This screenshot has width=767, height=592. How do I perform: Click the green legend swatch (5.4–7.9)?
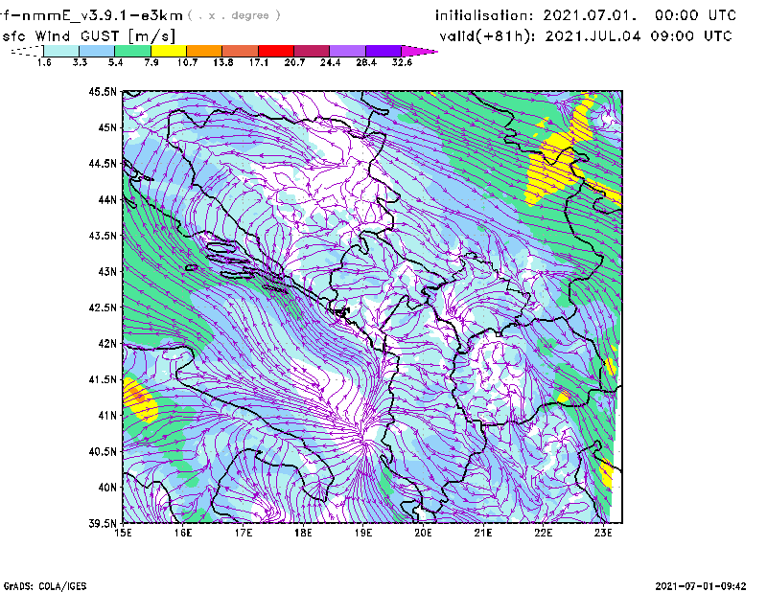click(132, 51)
